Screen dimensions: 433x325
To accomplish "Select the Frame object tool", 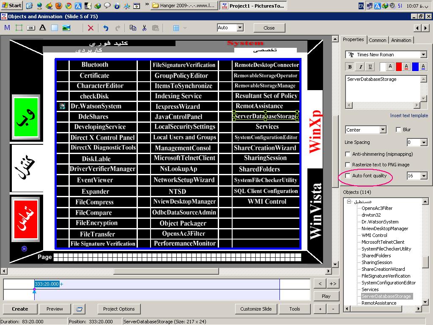I will coord(19,28).
